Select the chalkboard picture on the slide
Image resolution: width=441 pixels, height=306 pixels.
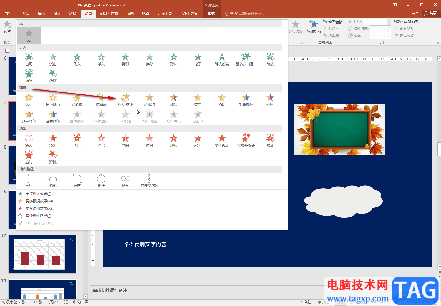(339, 129)
